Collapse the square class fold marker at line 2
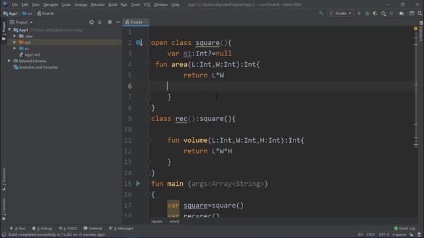The width and height of the screenshot is (424, 238). point(148,42)
